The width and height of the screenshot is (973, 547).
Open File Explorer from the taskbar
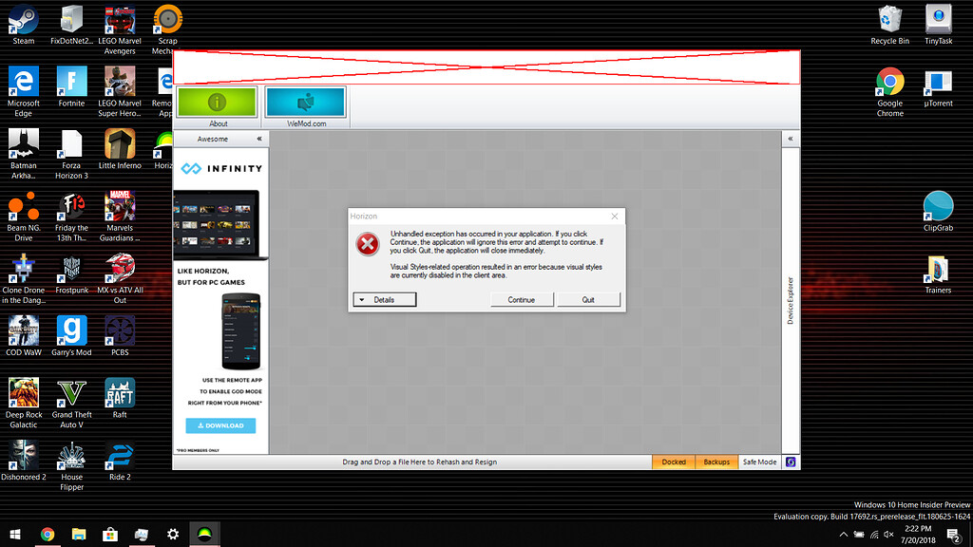coord(79,534)
